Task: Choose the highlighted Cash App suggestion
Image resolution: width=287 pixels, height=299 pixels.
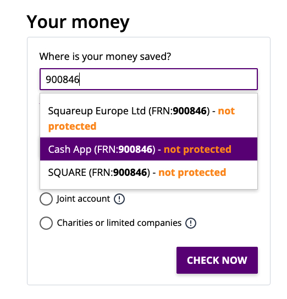Action: click(148, 149)
